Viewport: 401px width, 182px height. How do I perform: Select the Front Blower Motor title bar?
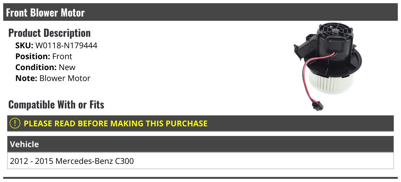200,13
